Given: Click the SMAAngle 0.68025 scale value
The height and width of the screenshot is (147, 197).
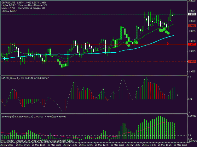Looking at the screenshot, I should [192, 116].
